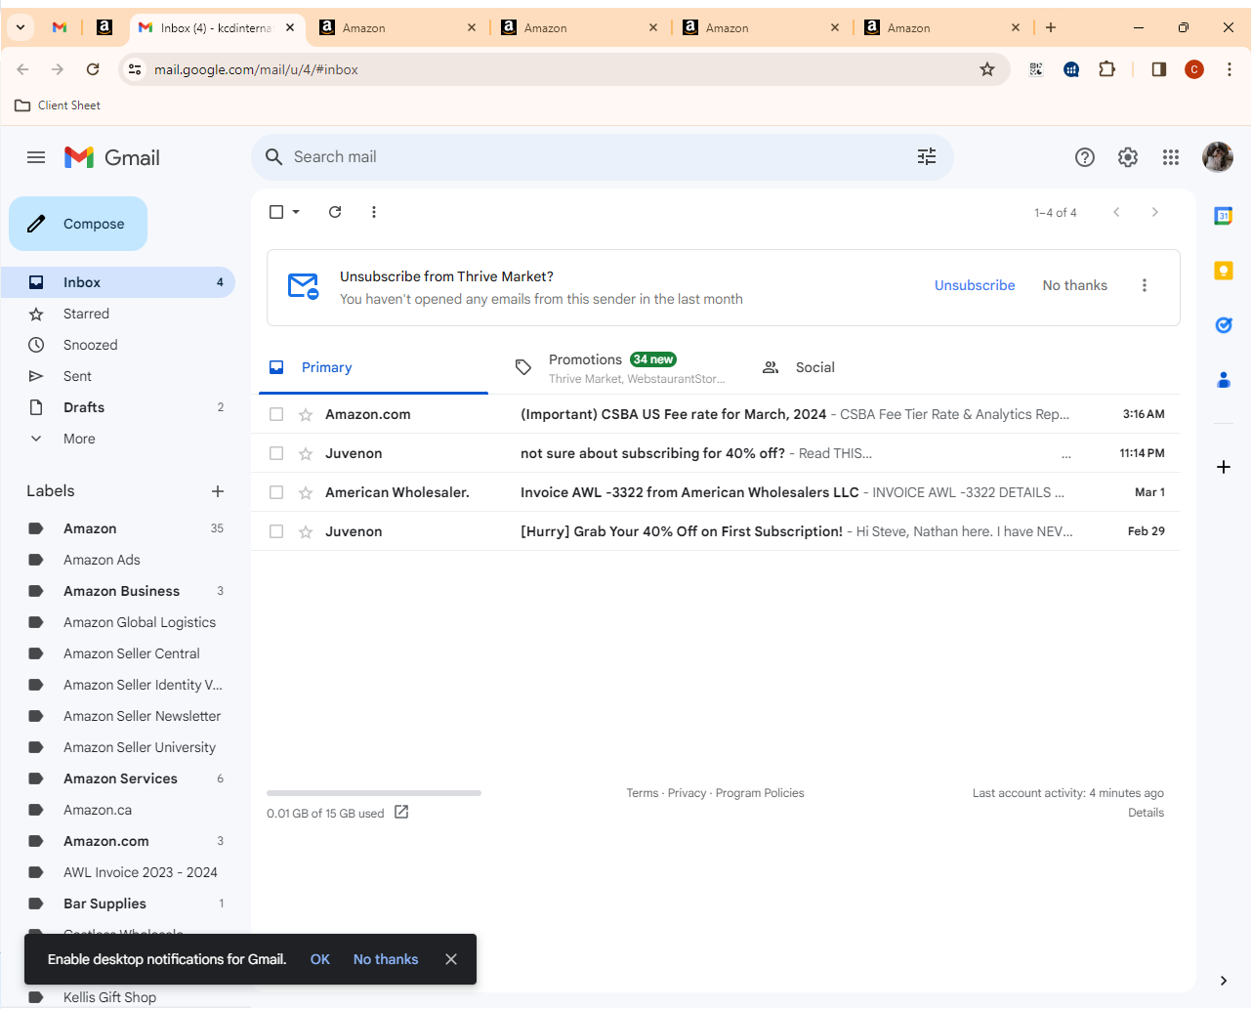The width and height of the screenshot is (1251, 1009).
Task: Decline desktop notifications with No thanks
Action: pos(386,959)
